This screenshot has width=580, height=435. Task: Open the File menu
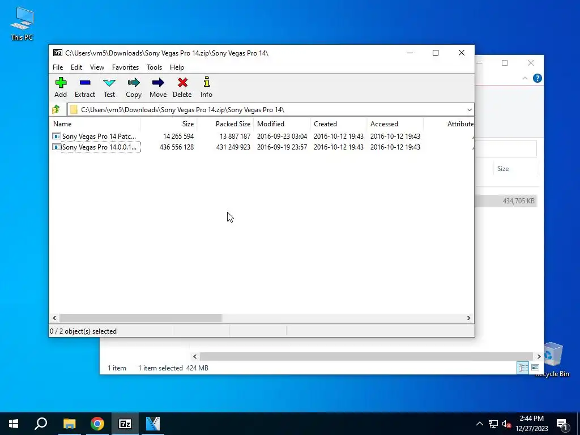[58, 67]
